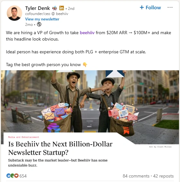Click the gold LinkedIn premium badge icon
The height and width of the screenshot is (182, 180).
(62, 8)
